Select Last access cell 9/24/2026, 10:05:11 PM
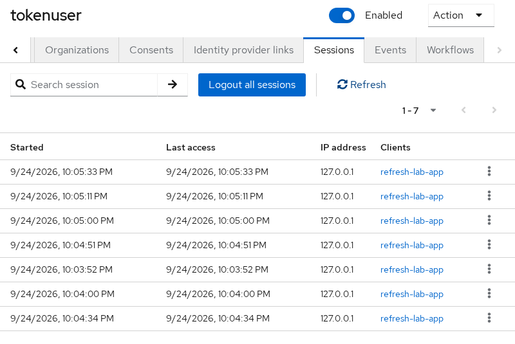This screenshot has width=515, height=344. coord(214,196)
